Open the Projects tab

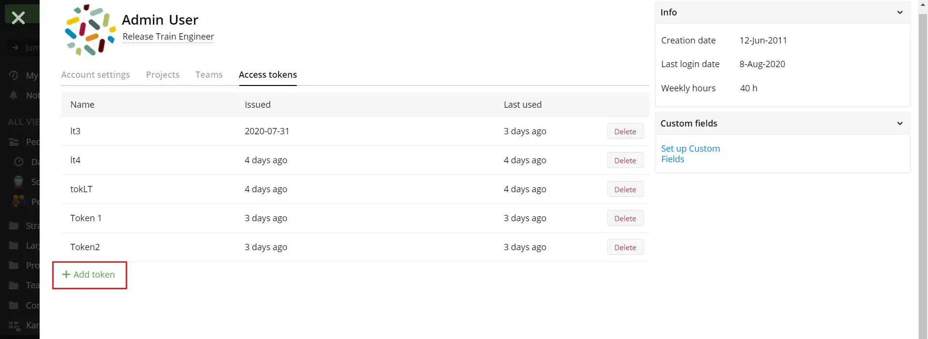162,75
